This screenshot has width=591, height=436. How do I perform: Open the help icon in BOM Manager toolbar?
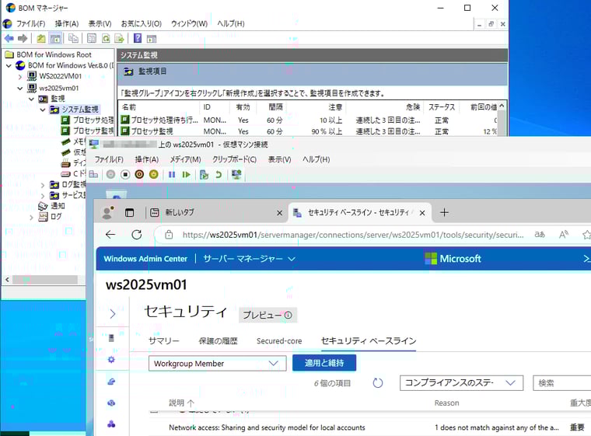tap(138, 38)
